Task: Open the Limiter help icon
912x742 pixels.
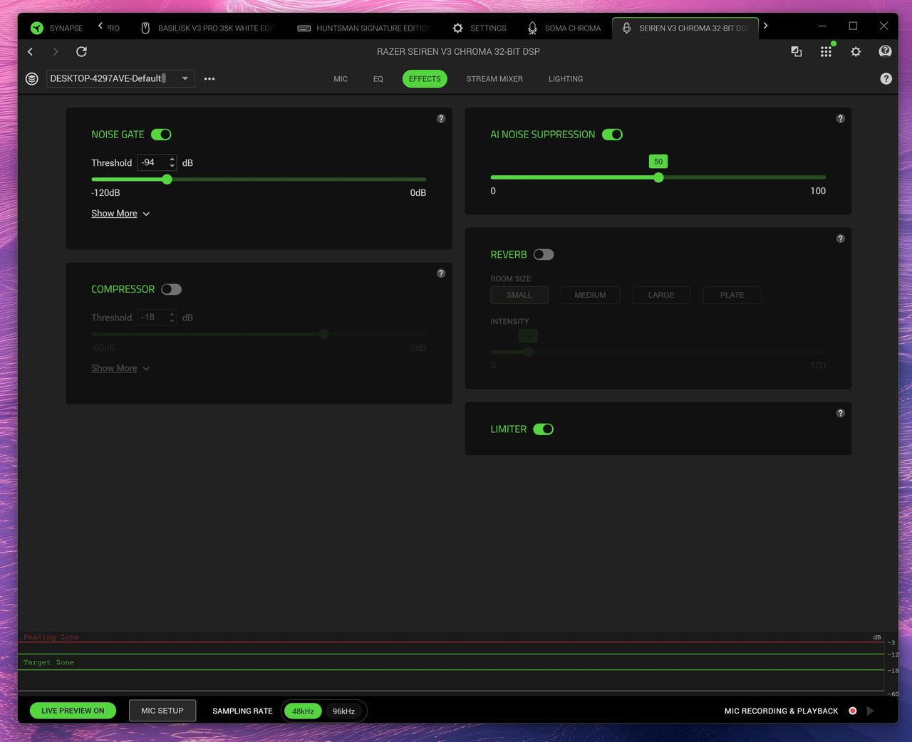Action: (x=840, y=413)
